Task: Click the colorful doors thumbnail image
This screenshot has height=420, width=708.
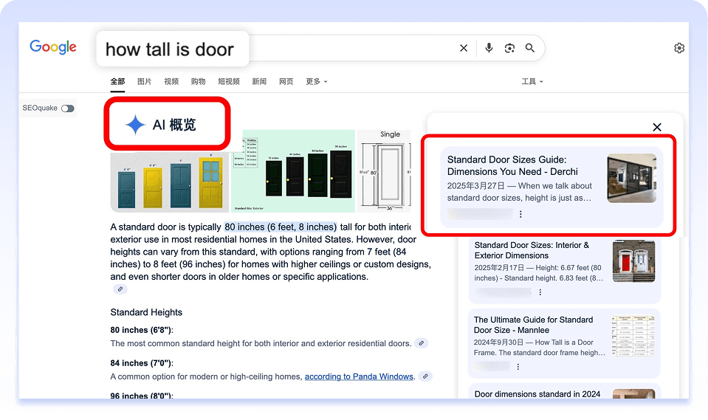Action: pyautogui.click(x=170, y=182)
